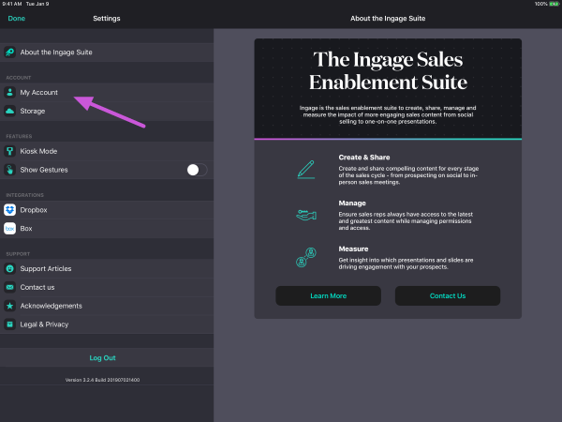
Task: Click the Learn More button
Action: 329,295
